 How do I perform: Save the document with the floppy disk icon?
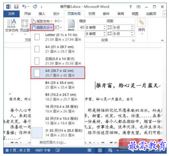pos(16,7)
